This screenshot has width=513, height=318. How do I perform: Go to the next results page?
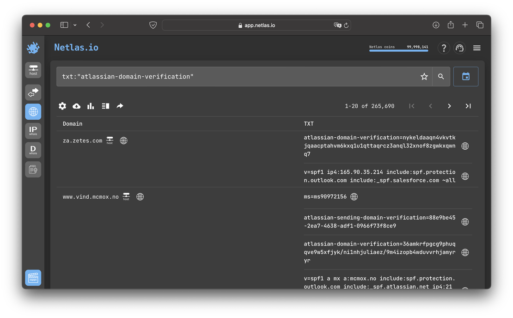click(x=449, y=106)
